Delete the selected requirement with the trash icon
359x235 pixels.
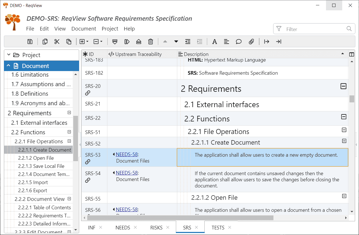(150, 41)
